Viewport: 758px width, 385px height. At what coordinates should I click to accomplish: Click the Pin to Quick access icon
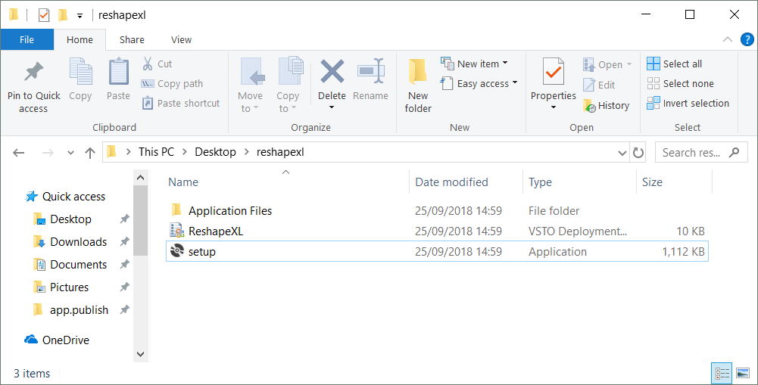[x=34, y=73]
